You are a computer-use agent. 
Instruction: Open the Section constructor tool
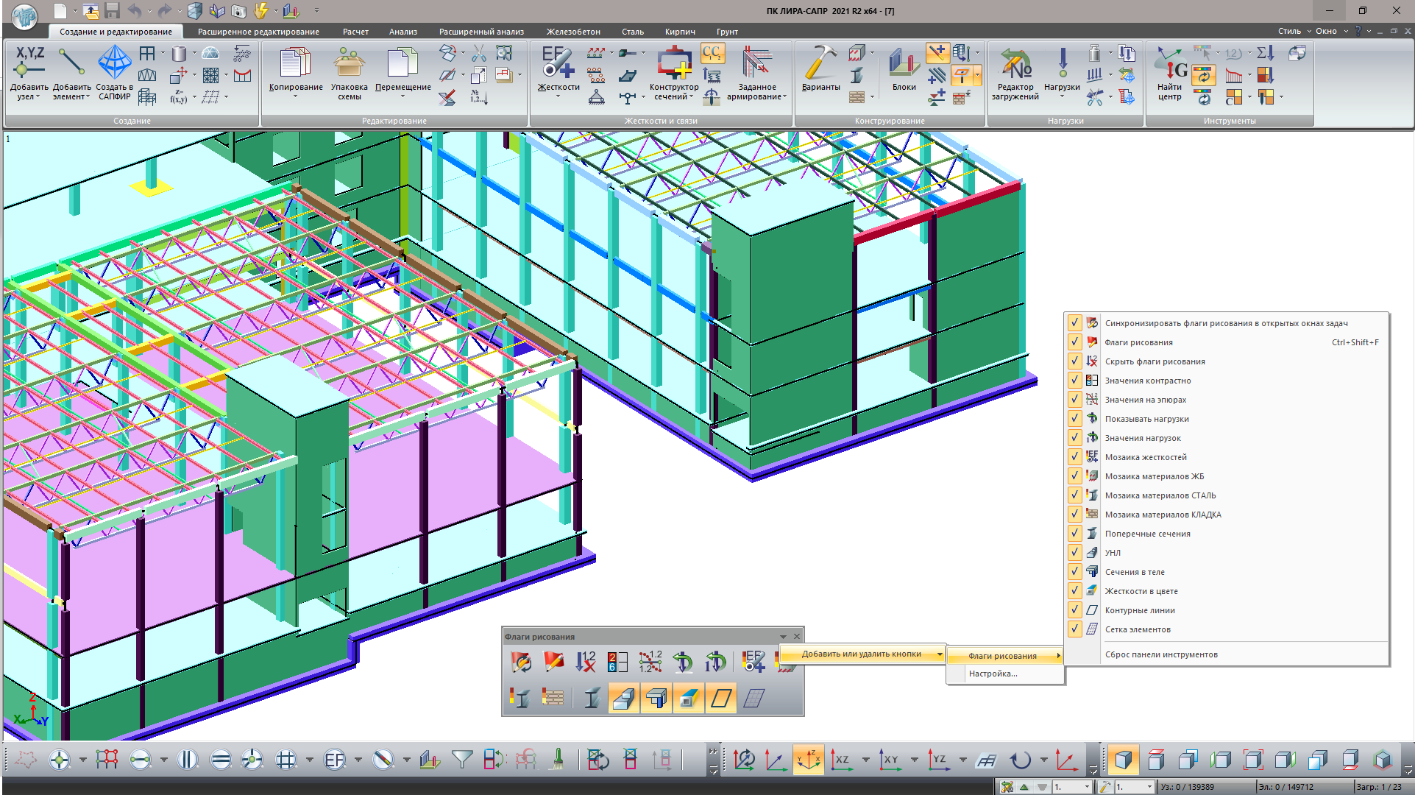click(674, 72)
